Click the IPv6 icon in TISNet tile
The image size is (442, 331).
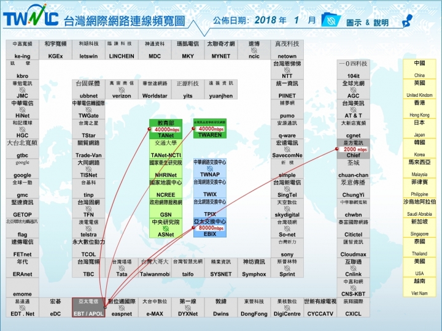click(88, 169)
